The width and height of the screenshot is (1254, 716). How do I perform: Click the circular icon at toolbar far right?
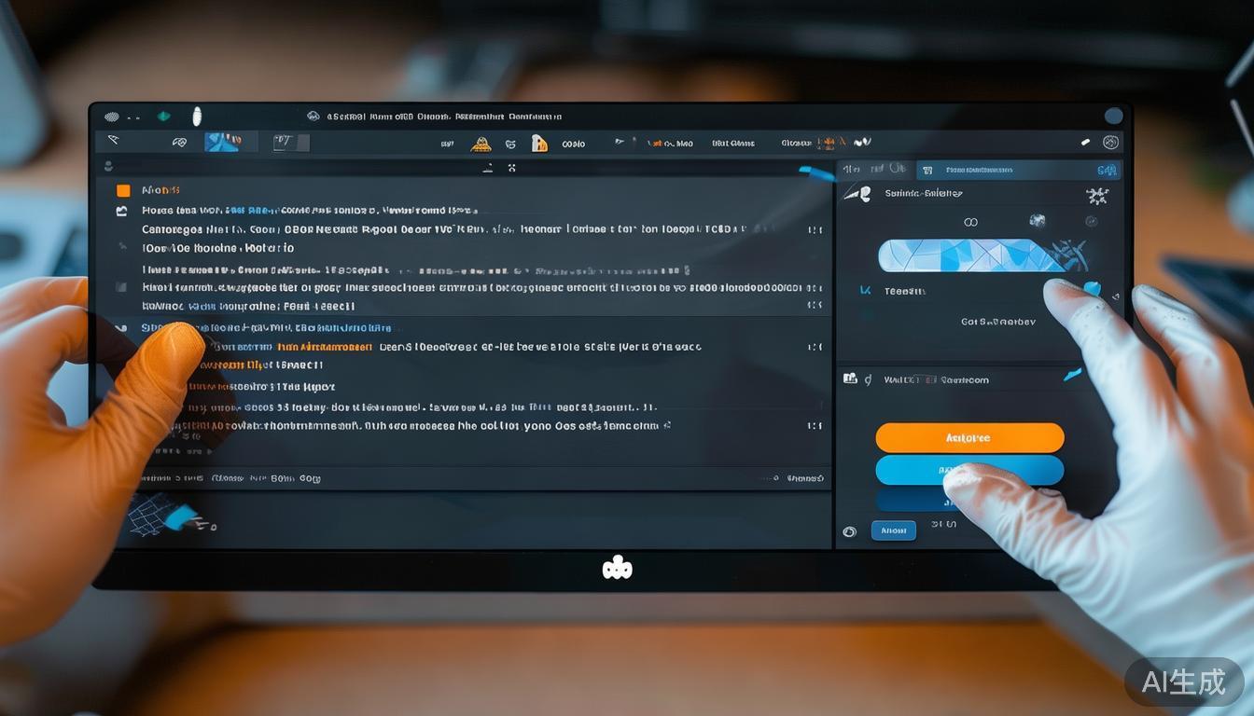click(x=1110, y=143)
